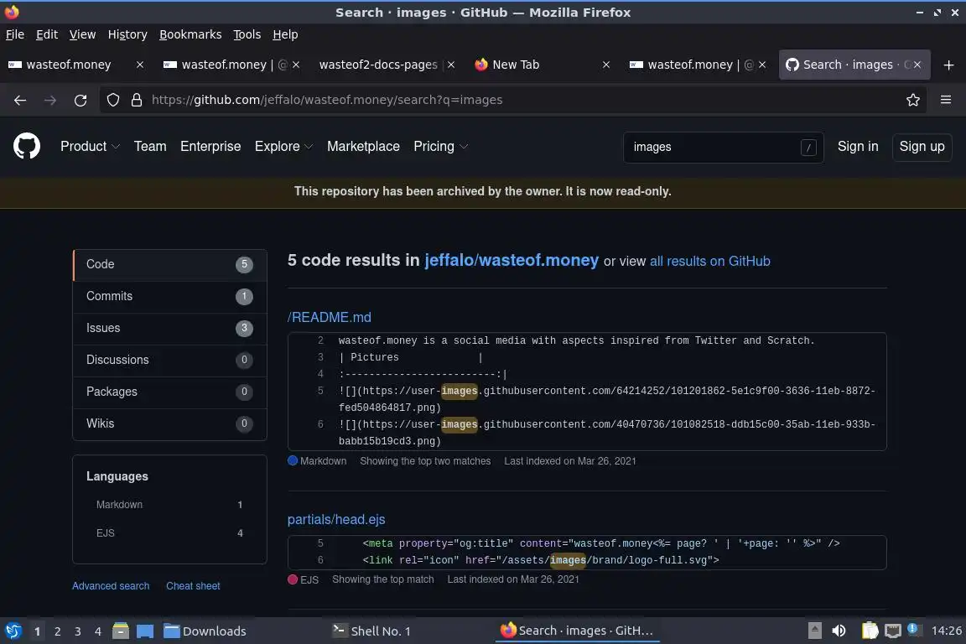
Task: Click the Team link in GitHub header
Action: pyautogui.click(x=150, y=147)
